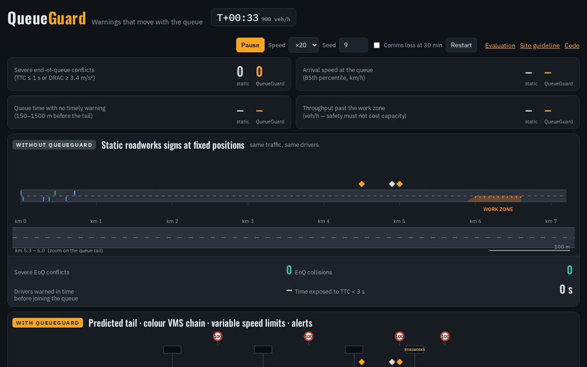Click the QueueGuard title logo
The width and height of the screenshot is (587, 367).
coord(47,18)
